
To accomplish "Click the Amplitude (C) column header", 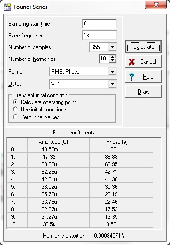I will (53, 142).
